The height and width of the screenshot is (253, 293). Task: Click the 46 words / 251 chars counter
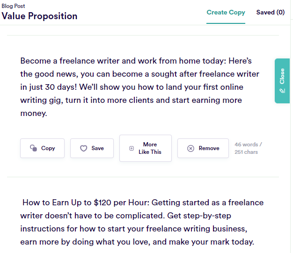[x=248, y=148]
